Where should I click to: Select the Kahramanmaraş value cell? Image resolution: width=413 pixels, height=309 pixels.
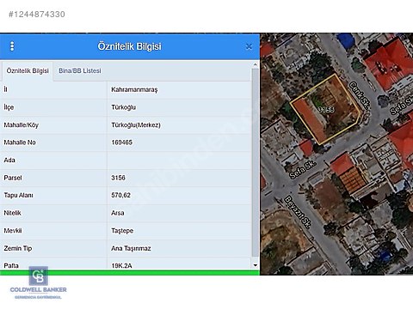coord(134,89)
